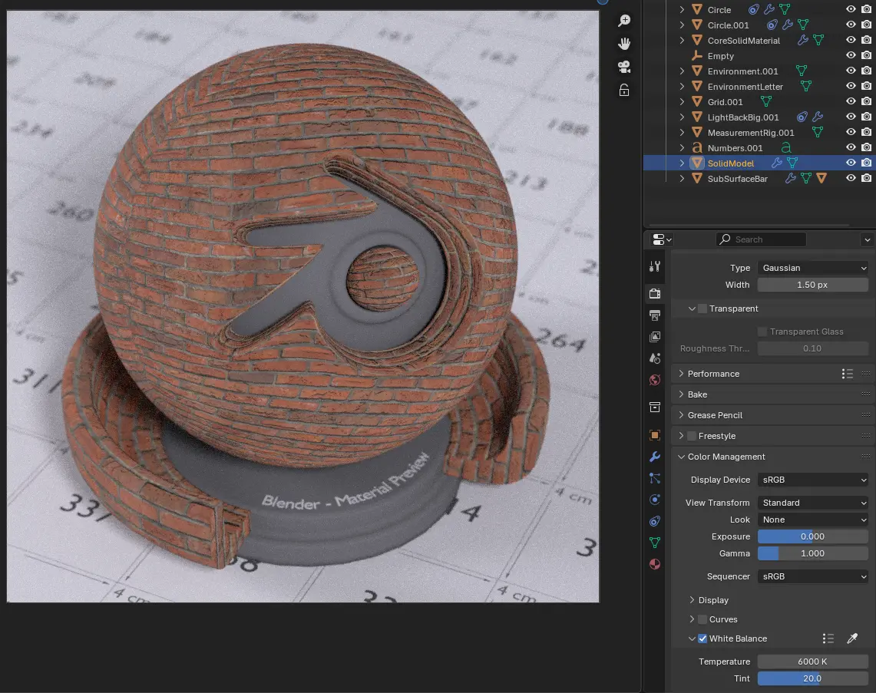Expand the SolidModel outliner row
The width and height of the screenshot is (876, 693).
click(682, 163)
